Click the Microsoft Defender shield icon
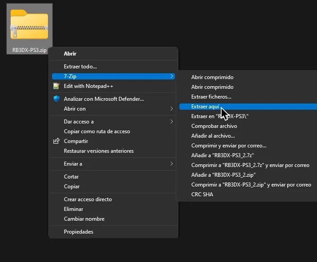This screenshot has height=262, width=317. (56, 99)
